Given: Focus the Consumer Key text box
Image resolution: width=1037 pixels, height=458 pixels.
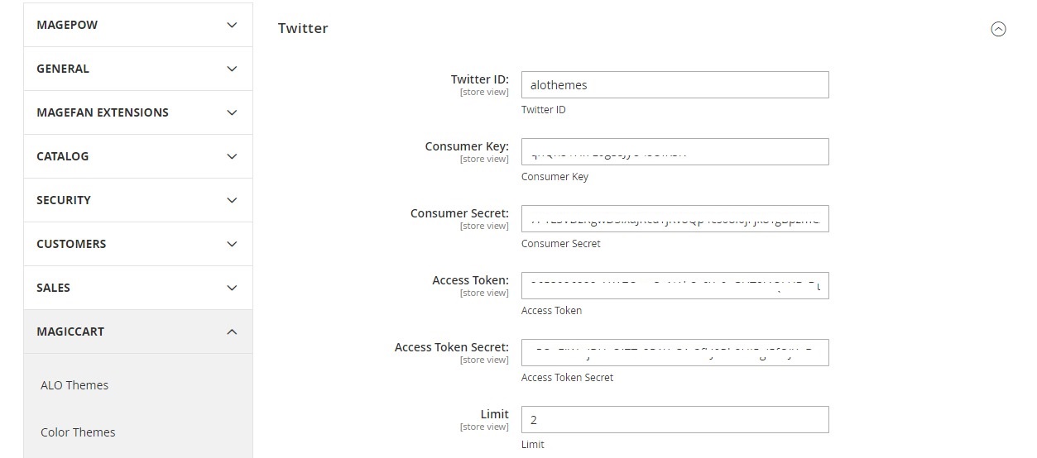Looking at the screenshot, I should [675, 151].
